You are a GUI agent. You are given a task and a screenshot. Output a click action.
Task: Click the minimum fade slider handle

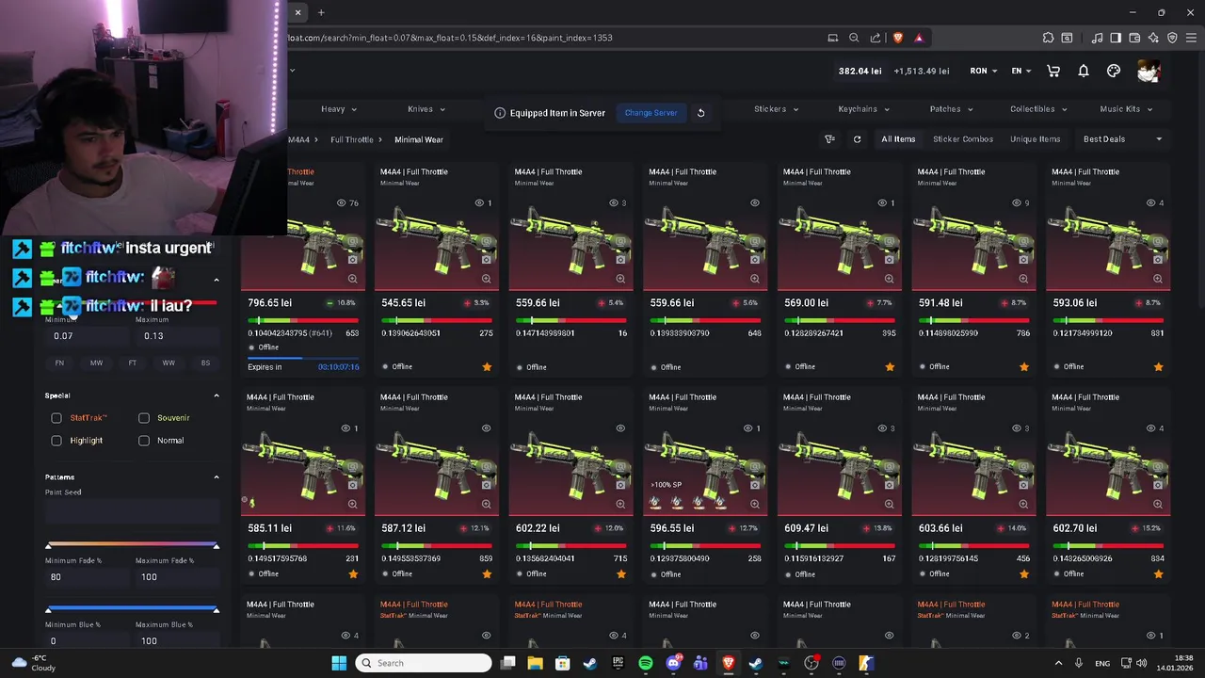click(49, 546)
